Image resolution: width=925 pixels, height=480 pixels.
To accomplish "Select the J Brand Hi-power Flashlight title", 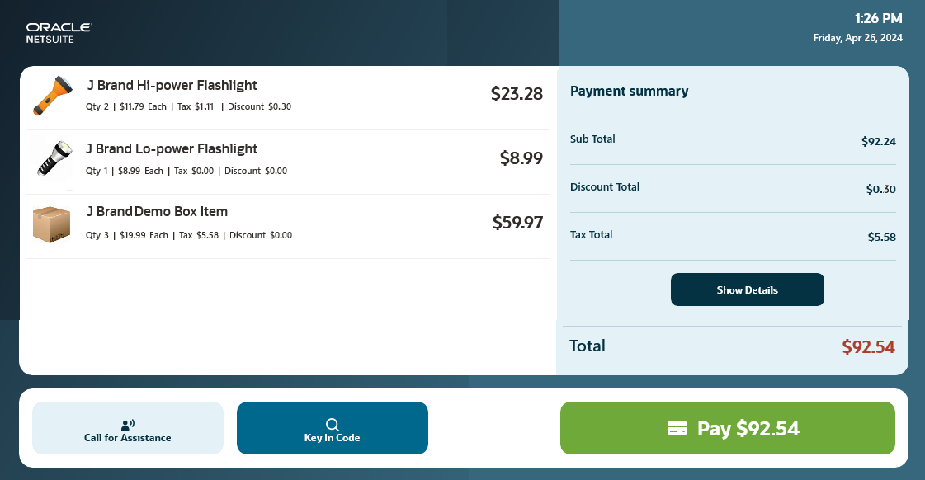I will [172, 86].
